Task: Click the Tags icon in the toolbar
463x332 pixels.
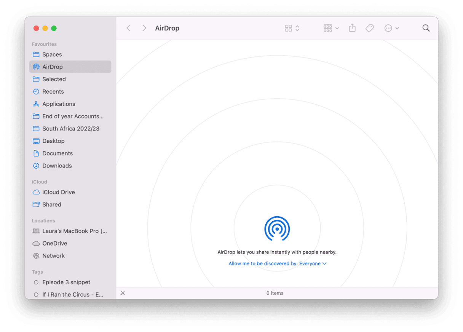Action: [x=369, y=28]
